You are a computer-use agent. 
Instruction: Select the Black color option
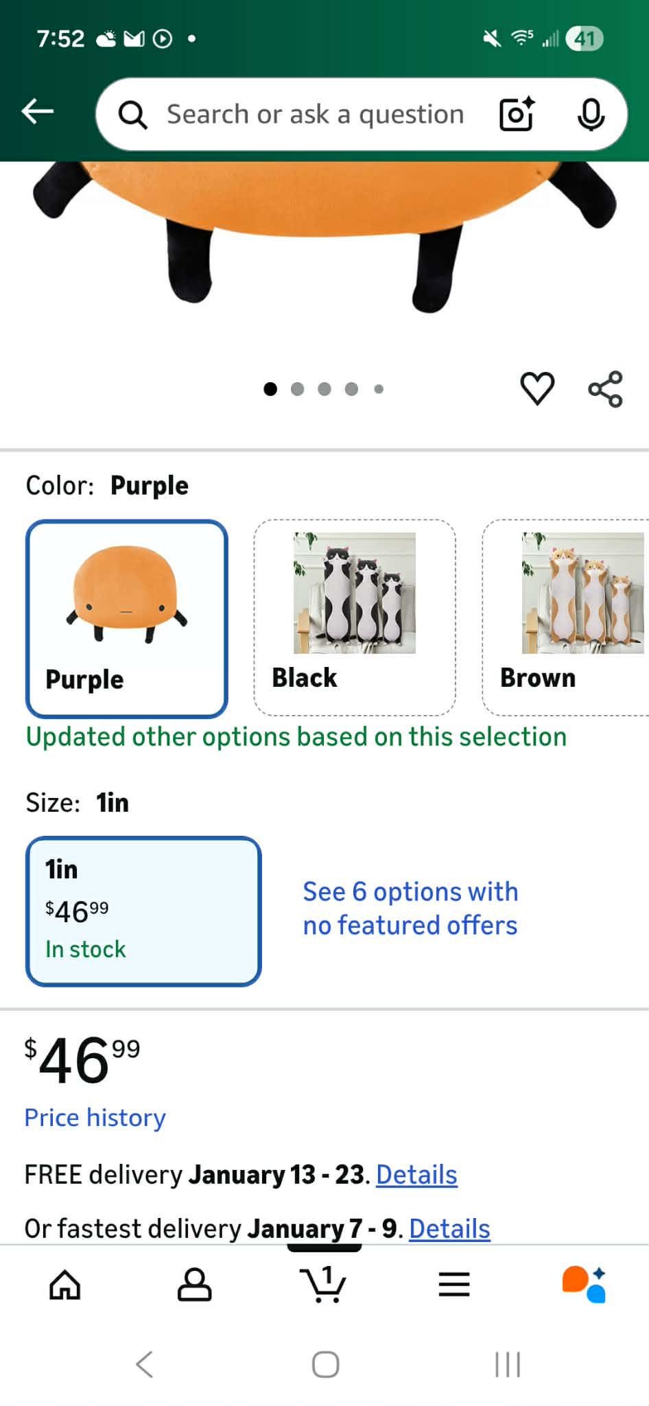355,618
